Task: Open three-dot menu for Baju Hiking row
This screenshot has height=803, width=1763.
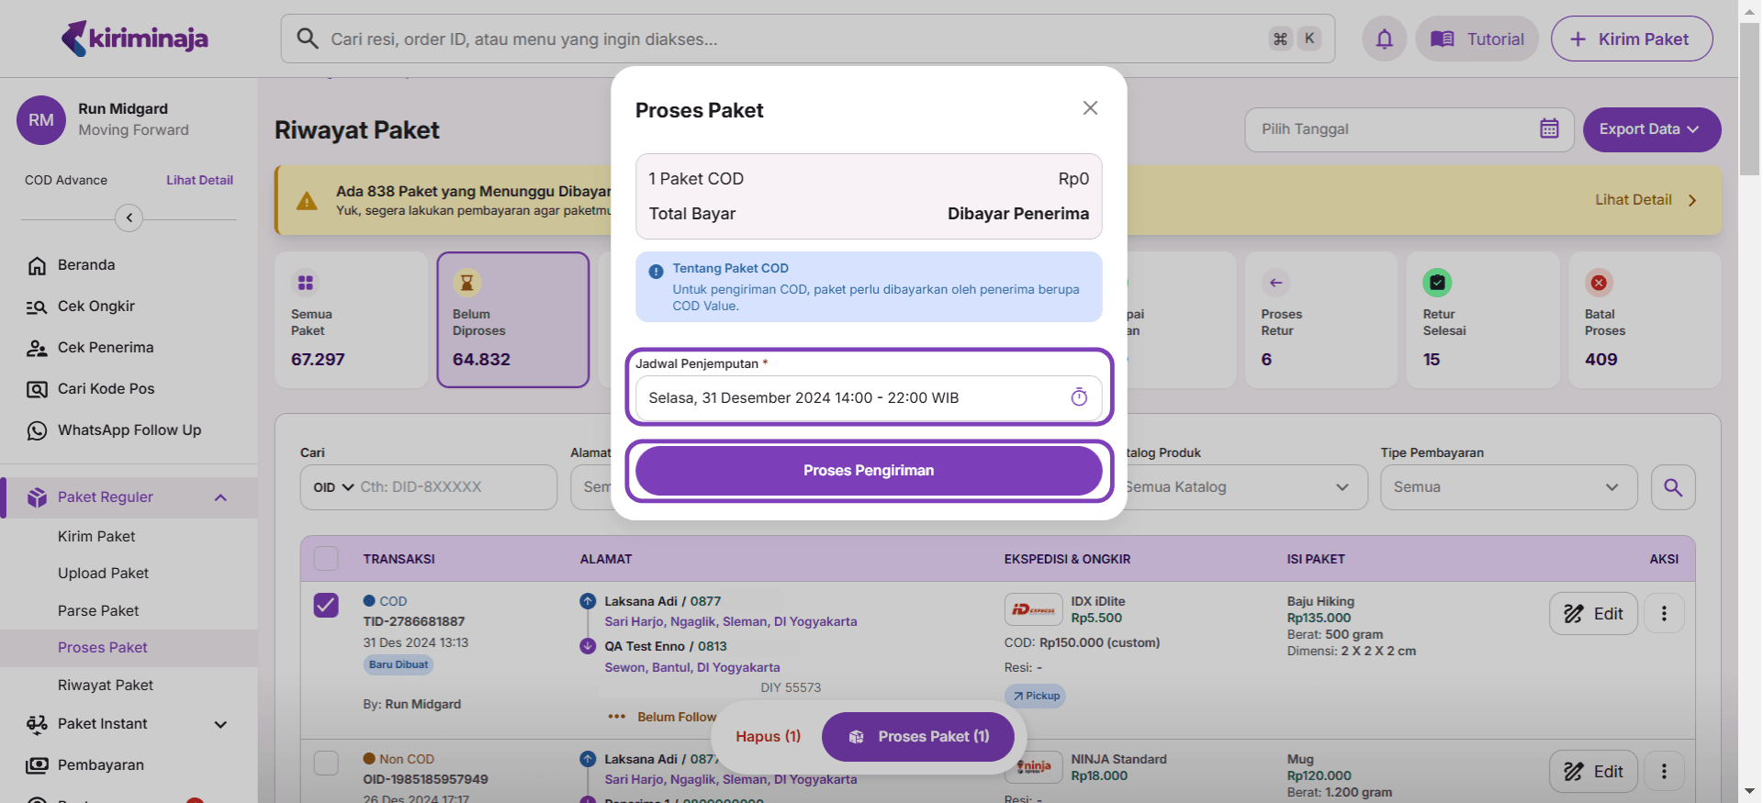Action: [x=1663, y=614]
